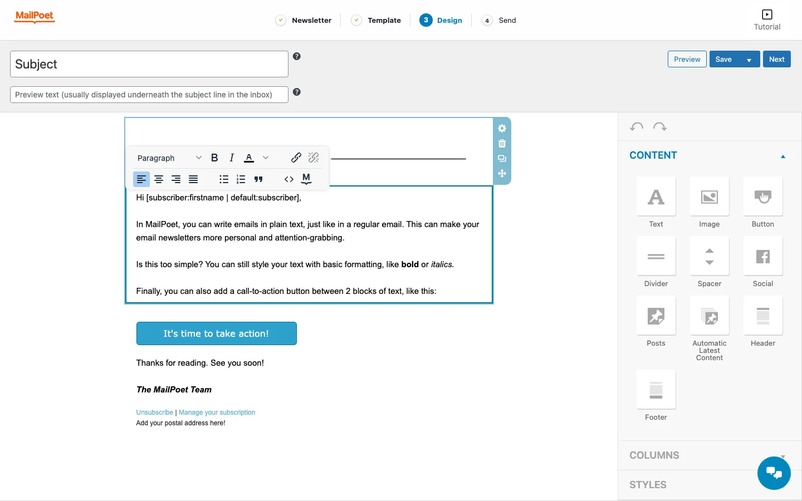Grab the move block handle
The height and width of the screenshot is (501, 802).
coord(502,173)
